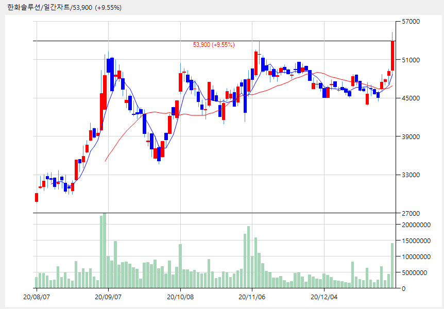The width and height of the screenshot is (444, 309).
Task: Click the 33000 price axis label
Action: pos(411,175)
